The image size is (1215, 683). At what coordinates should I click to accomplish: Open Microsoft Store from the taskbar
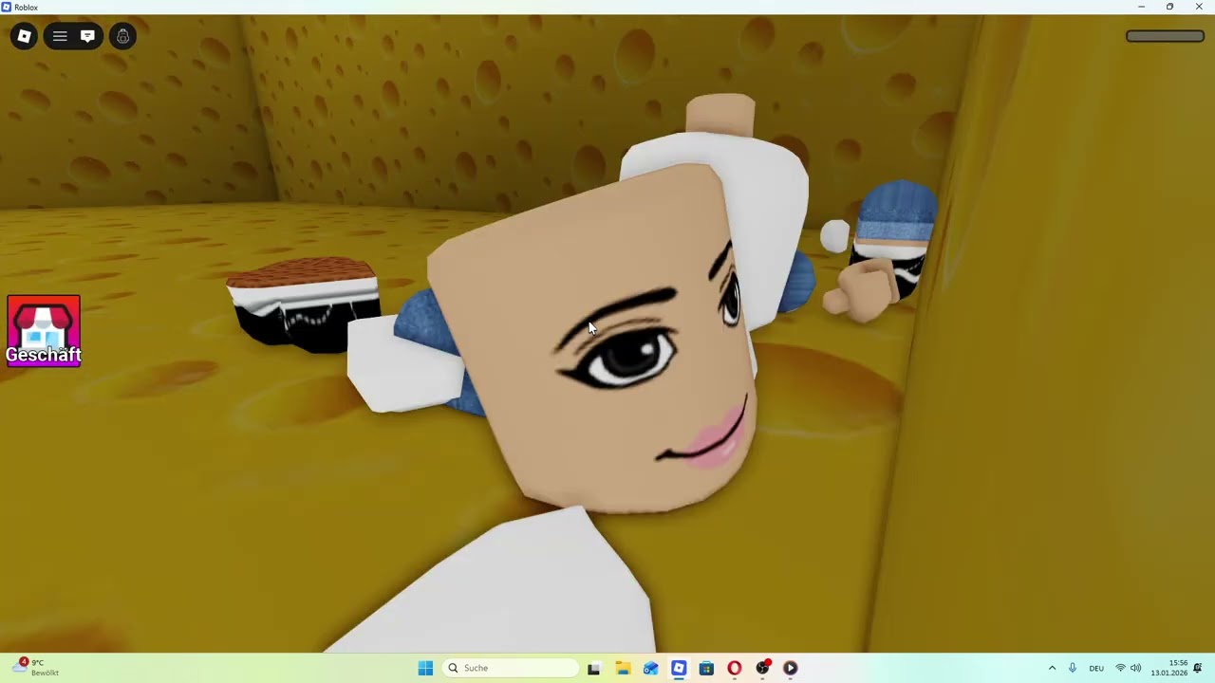point(706,668)
